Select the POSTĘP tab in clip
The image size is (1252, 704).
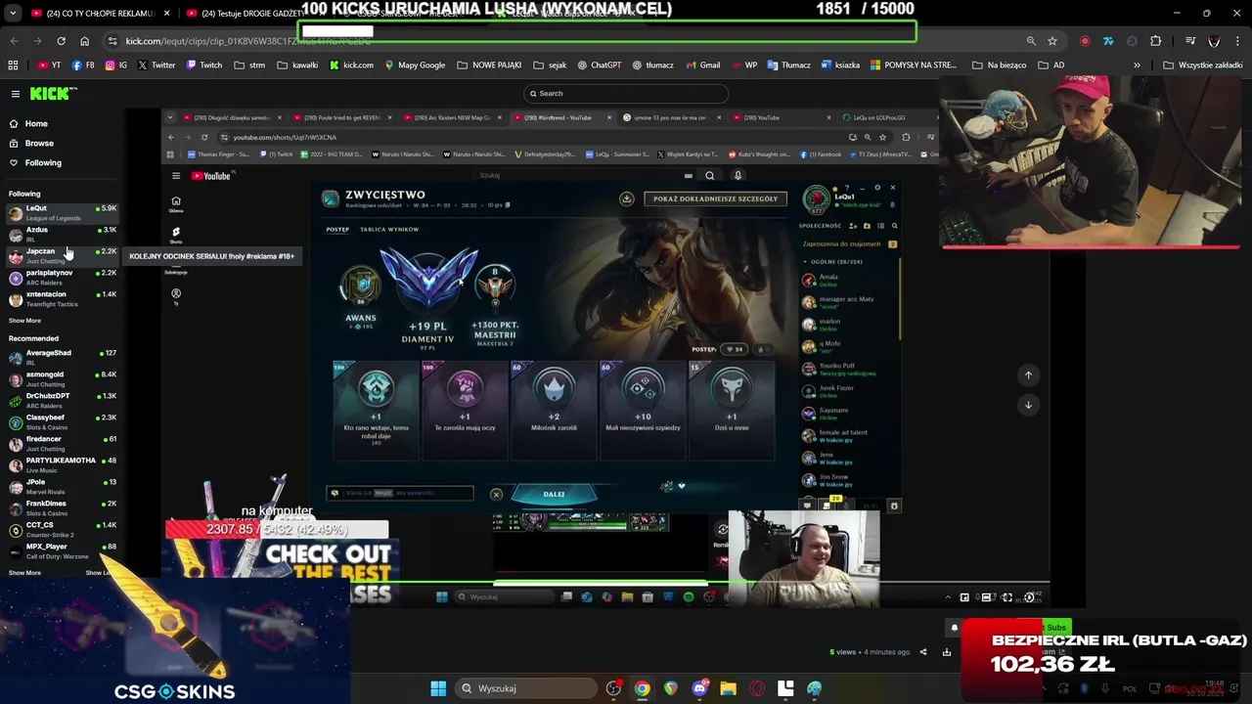337,229
